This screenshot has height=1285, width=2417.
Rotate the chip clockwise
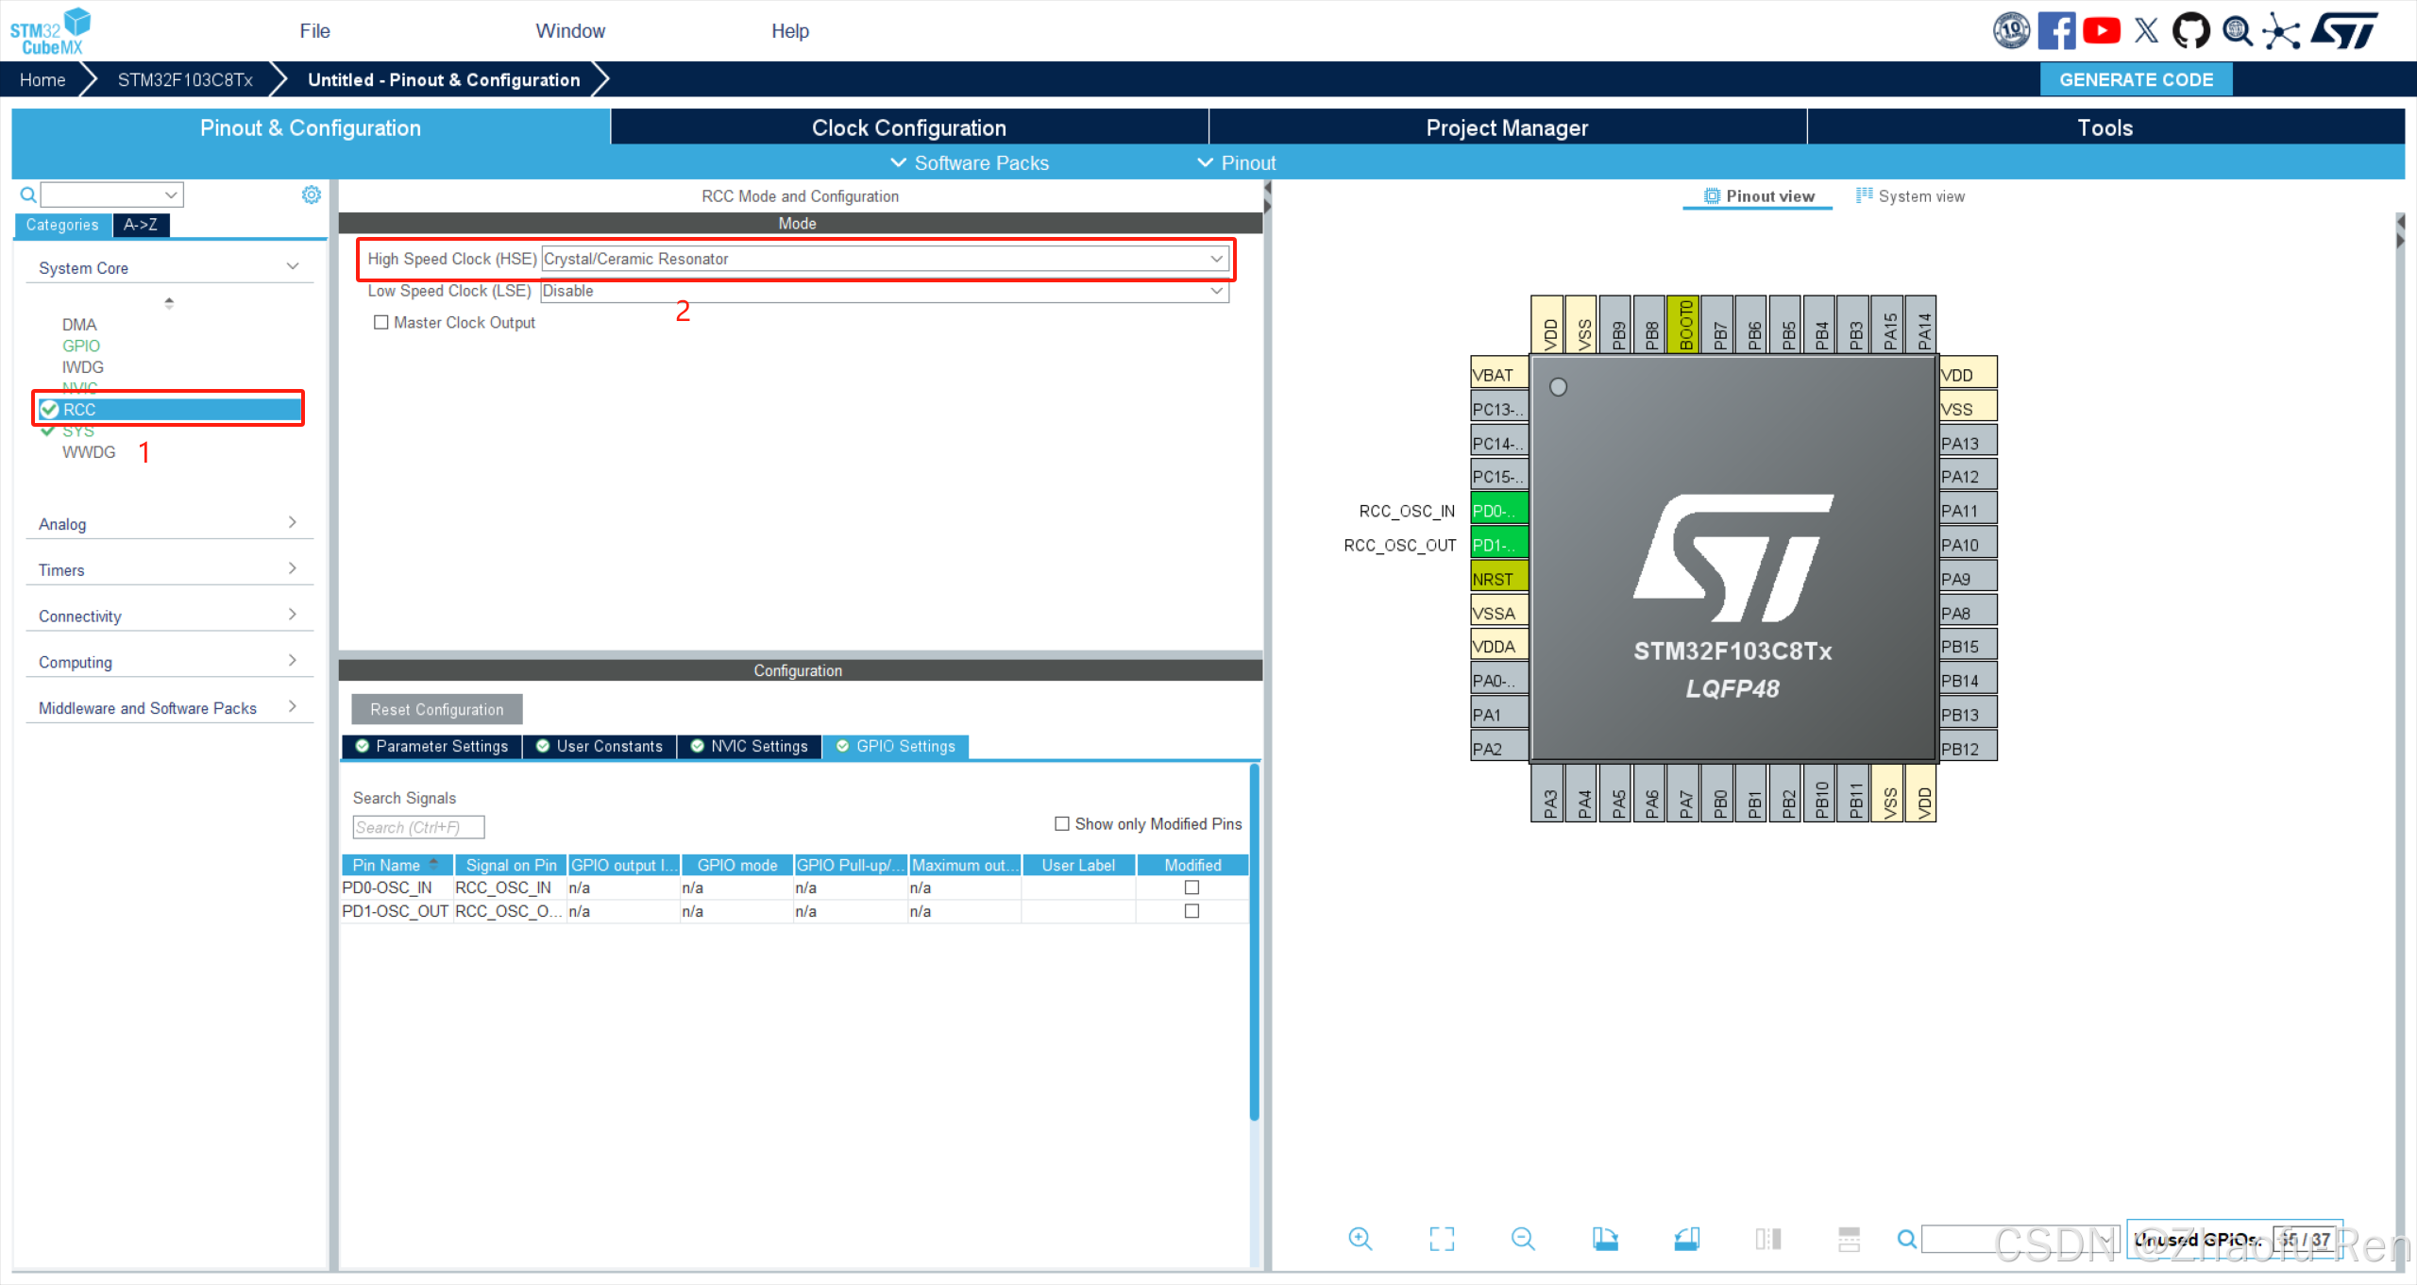point(1605,1239)
